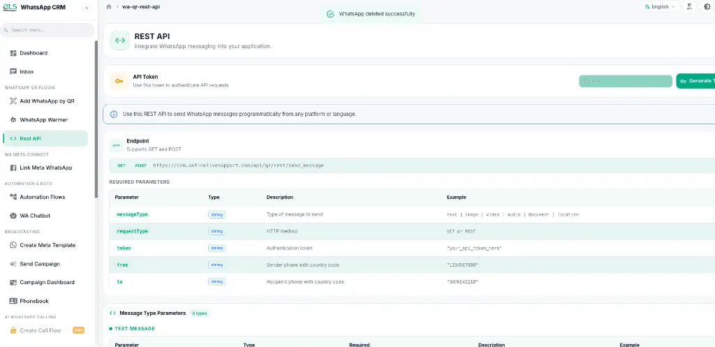The height and width of the screenshot is (347, 715).
Task: Click the Create Call Flow lock icon
Action: pos(13,330)
